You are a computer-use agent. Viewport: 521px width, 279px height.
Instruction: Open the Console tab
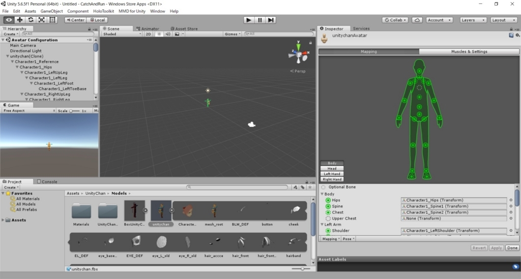pyautogui.click(x=47, y=182)
